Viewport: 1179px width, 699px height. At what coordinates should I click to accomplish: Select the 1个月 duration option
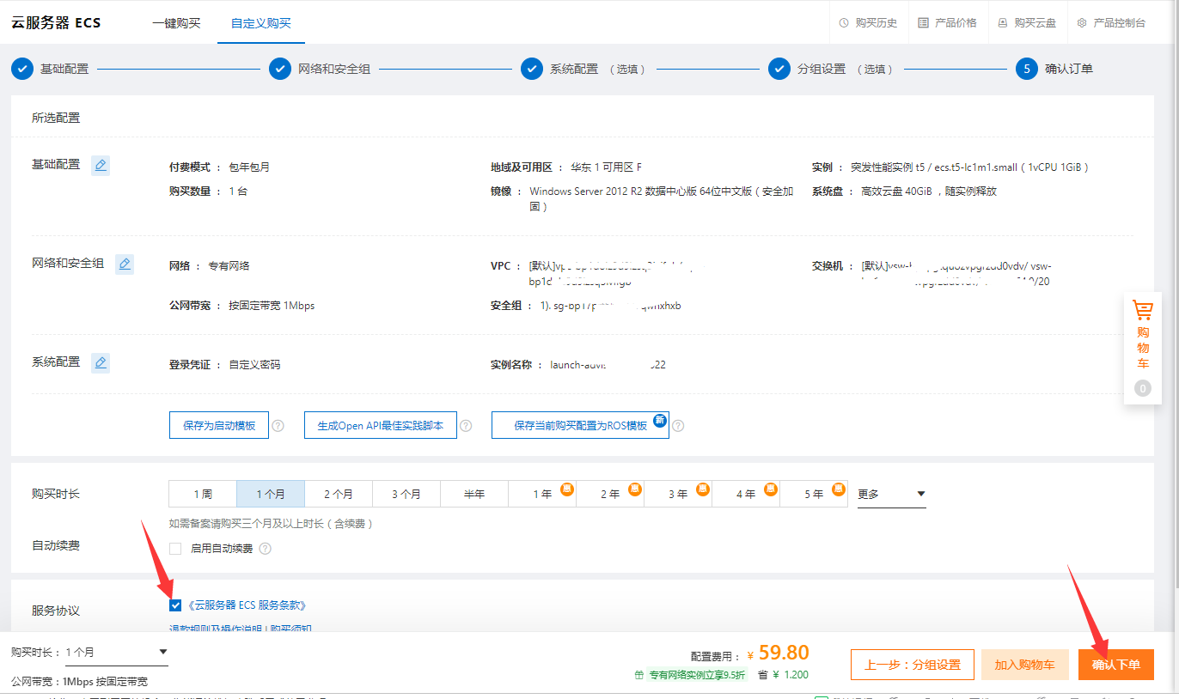tap(271, 494)
